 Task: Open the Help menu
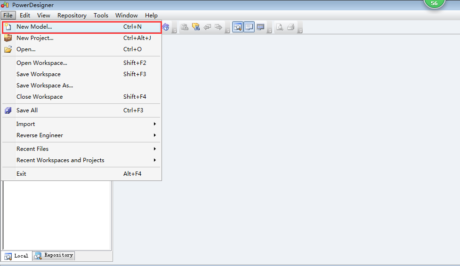tap(151, 15)
